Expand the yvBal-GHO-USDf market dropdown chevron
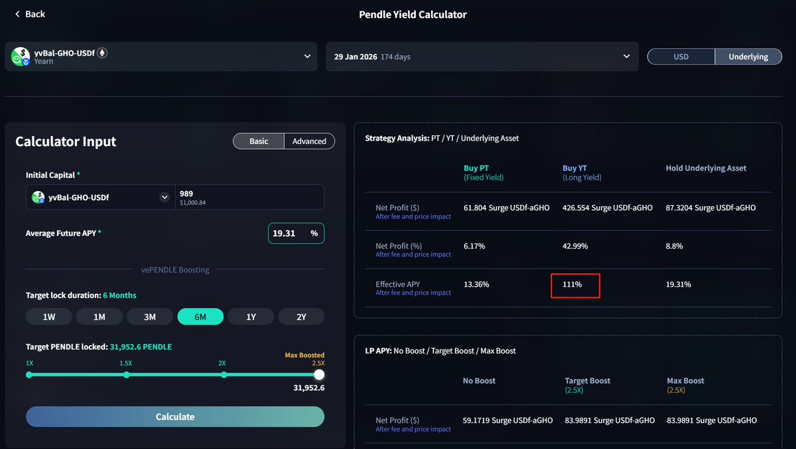796x449 pixels. [307, 56]
